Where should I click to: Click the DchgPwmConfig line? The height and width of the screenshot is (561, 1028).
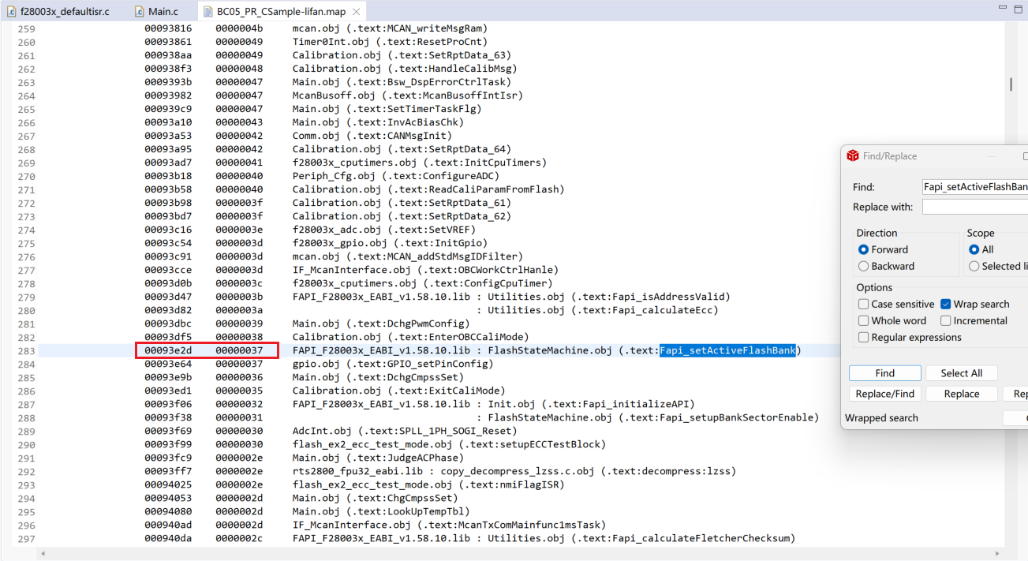[x=381, y=324]
